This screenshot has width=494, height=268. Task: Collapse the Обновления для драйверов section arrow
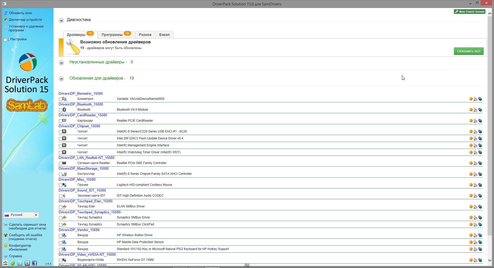tap(61, 79)
